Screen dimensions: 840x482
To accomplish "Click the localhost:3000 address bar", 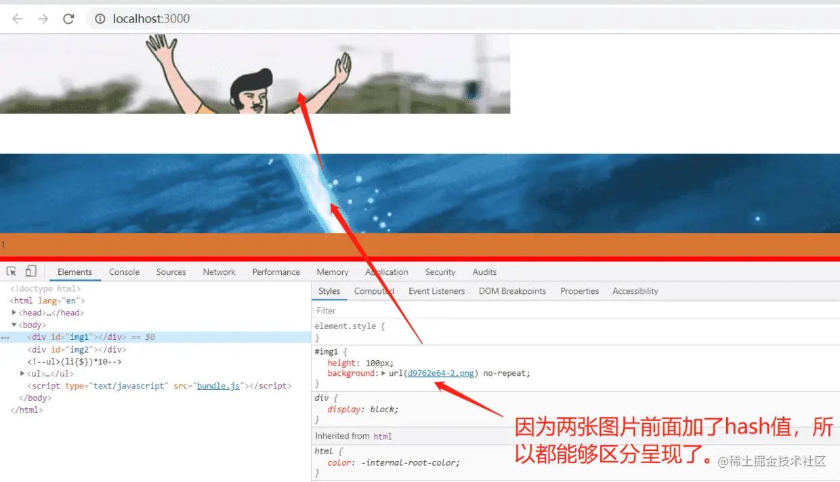I will coord(463,19).
